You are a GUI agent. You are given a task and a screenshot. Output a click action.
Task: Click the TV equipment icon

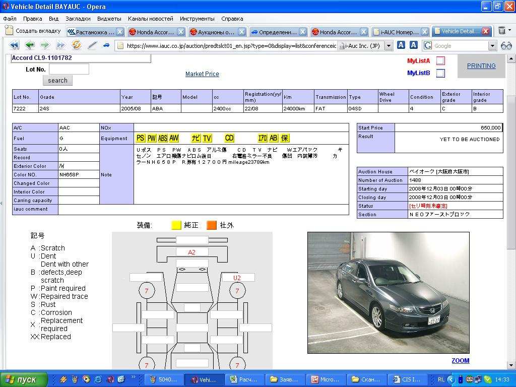[207, 138]
